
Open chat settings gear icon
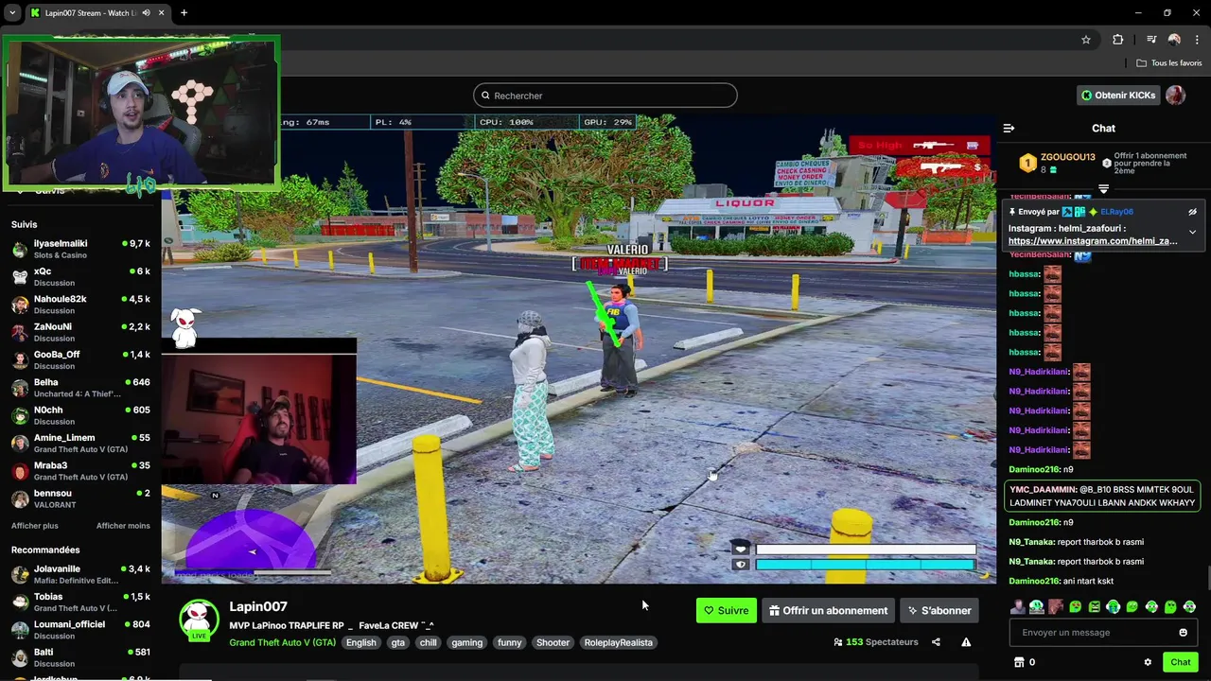[1148, 662]
